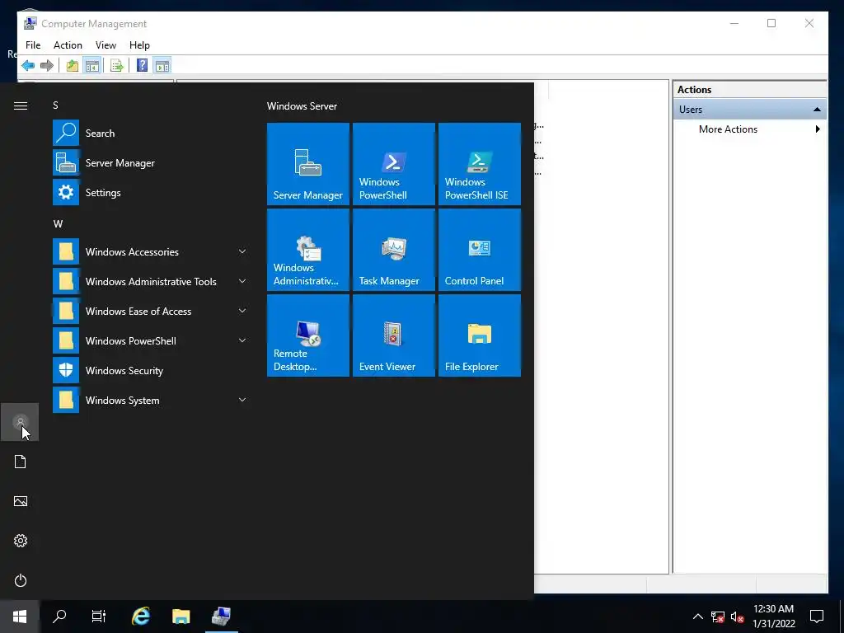Toggle the Show/Hide Console Tree toolbar icon
Screen dimensions: 844x633
coord(92,66)
